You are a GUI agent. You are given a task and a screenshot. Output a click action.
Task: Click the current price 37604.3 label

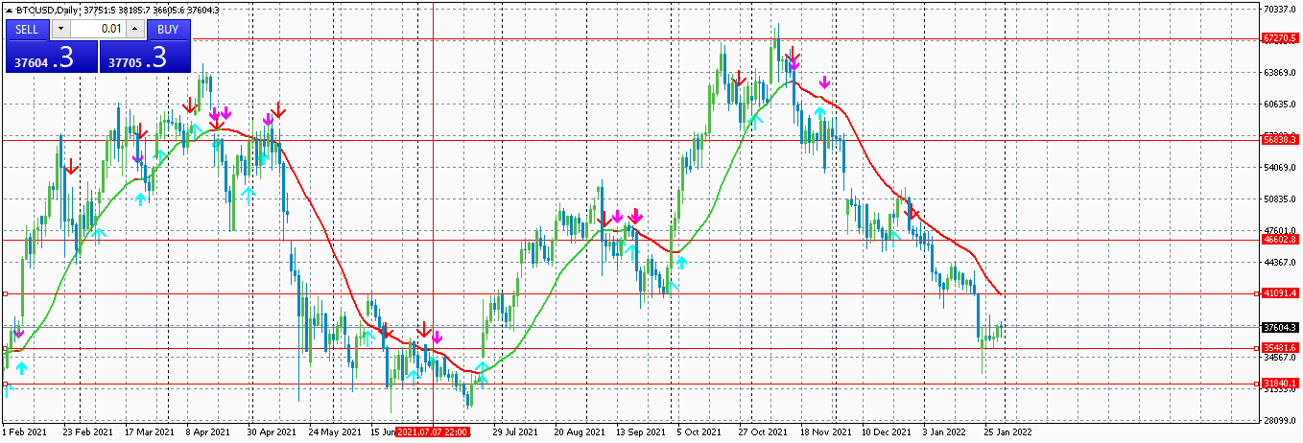pyautogui.click(x=1280, y=327)
